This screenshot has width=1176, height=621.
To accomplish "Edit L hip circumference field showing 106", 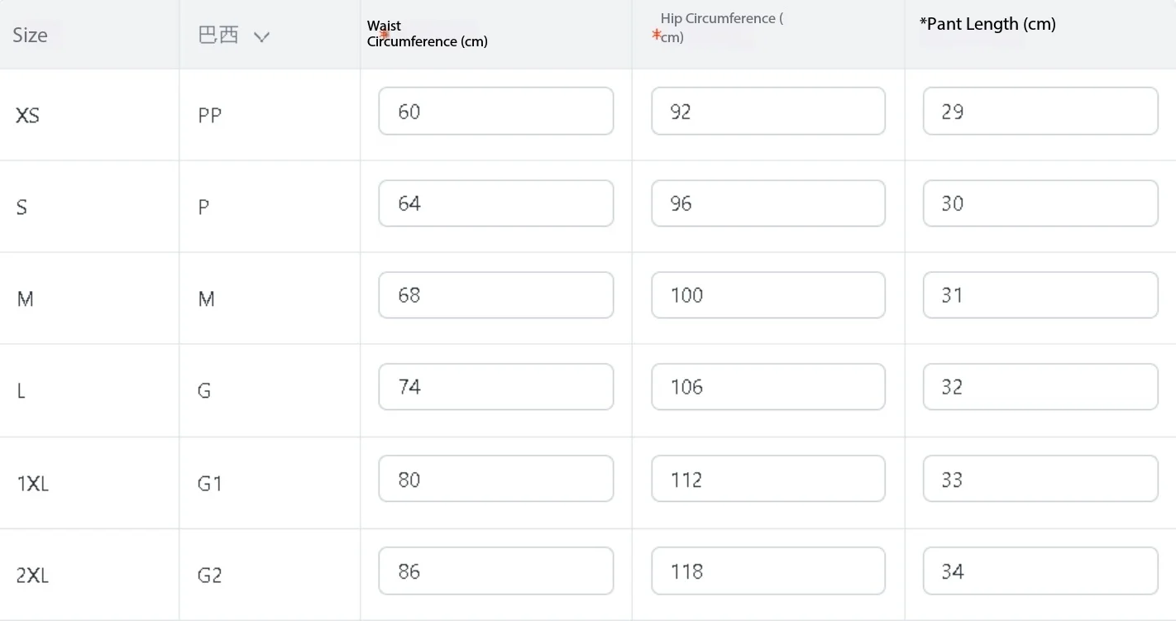I will tap(768, 386).
